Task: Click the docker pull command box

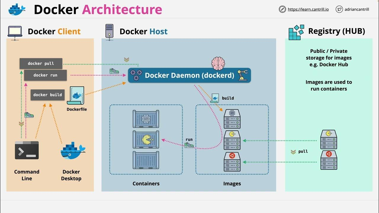Action: (41, 64)
